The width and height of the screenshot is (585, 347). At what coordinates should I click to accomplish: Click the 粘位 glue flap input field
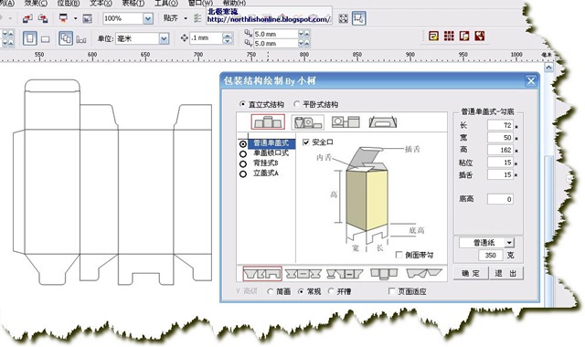pos(500,163)
